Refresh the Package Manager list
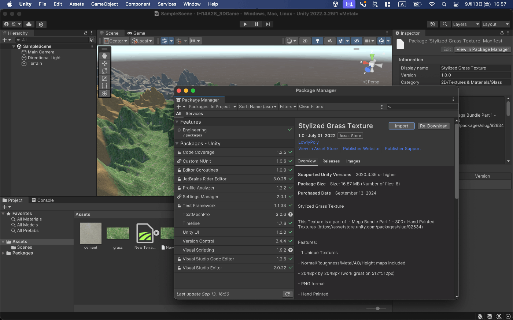This screenshot has width=513, height=320. pyautogui.click(x=288, y=294)
